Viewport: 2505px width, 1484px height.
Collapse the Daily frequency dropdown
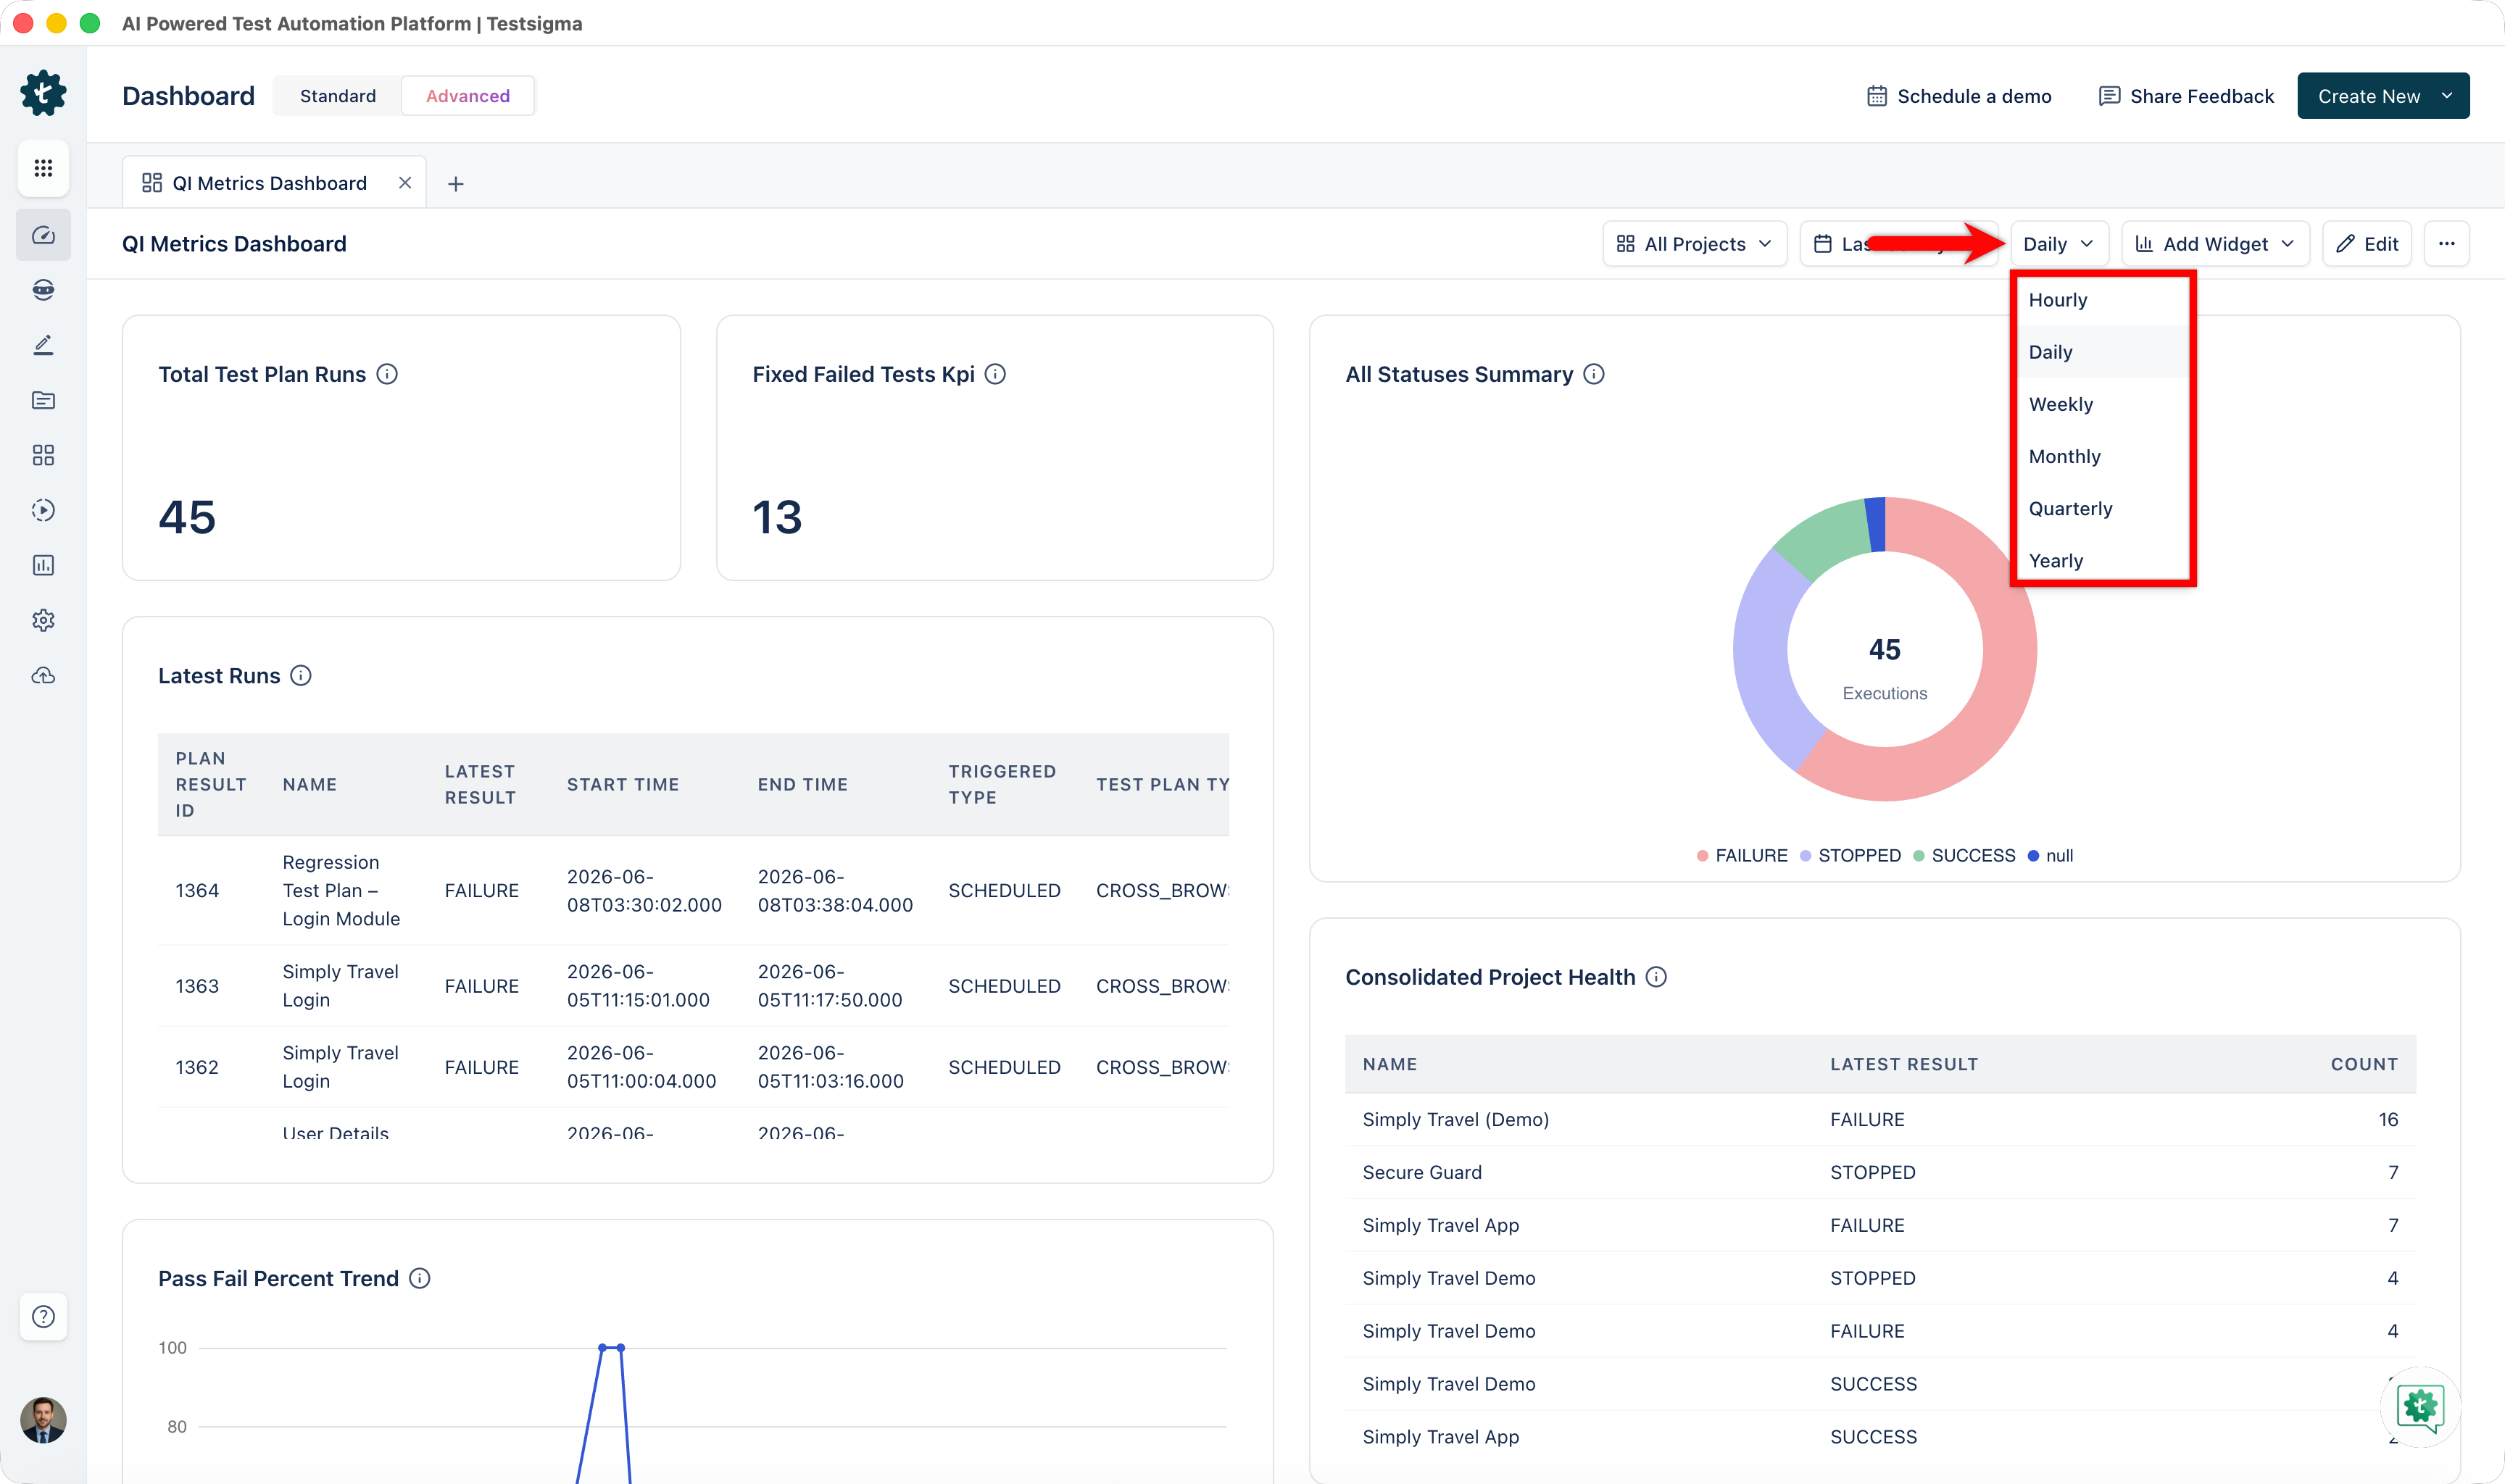(2059, 244)
